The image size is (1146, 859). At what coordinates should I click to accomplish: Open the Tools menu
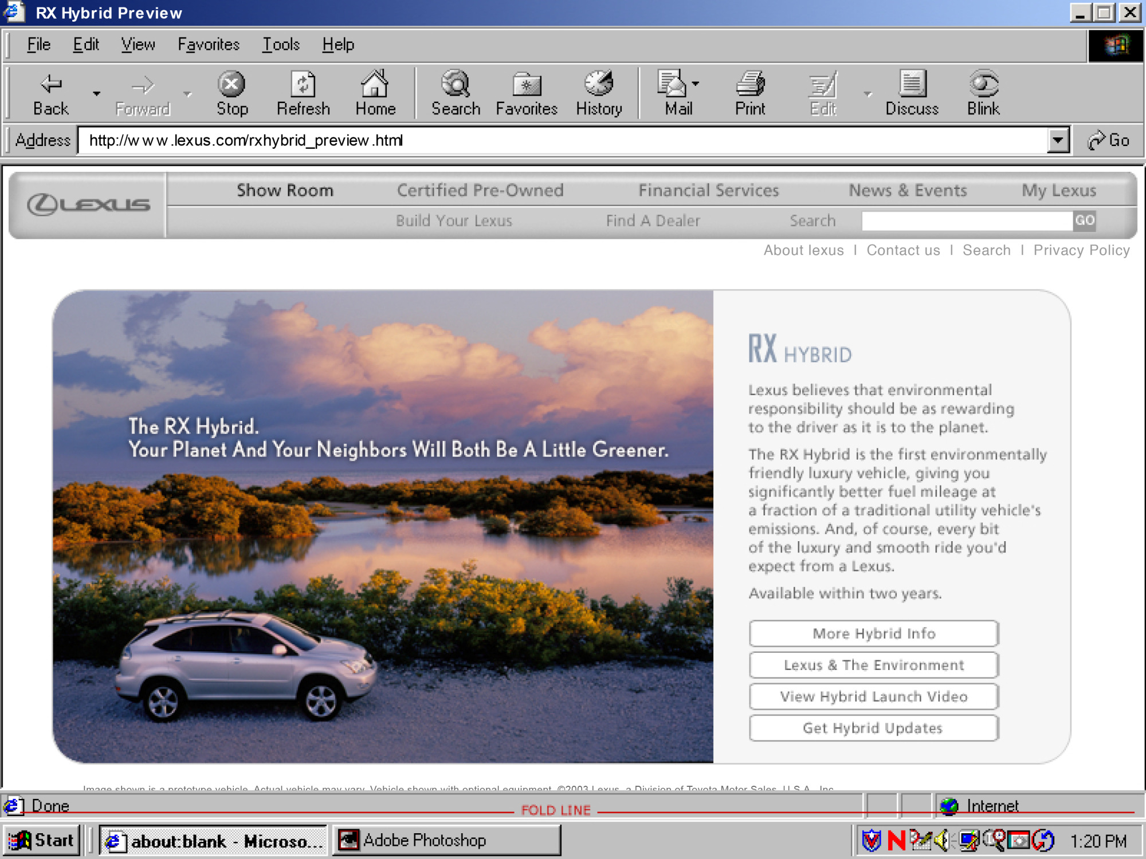click(x=281, y=45)
